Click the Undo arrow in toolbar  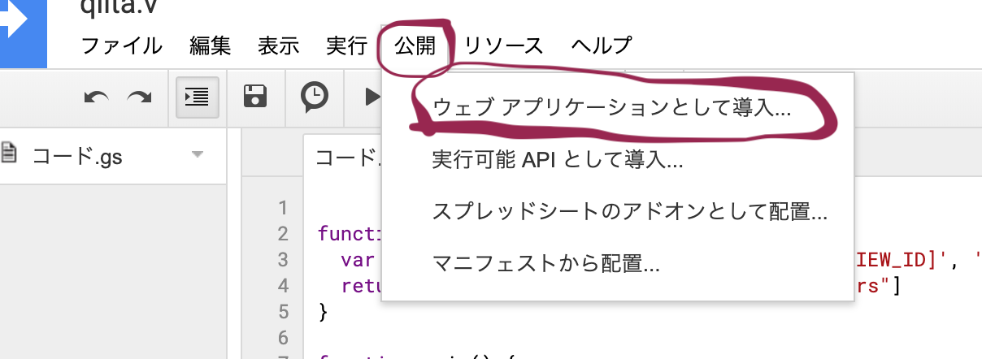click(97, 97)
